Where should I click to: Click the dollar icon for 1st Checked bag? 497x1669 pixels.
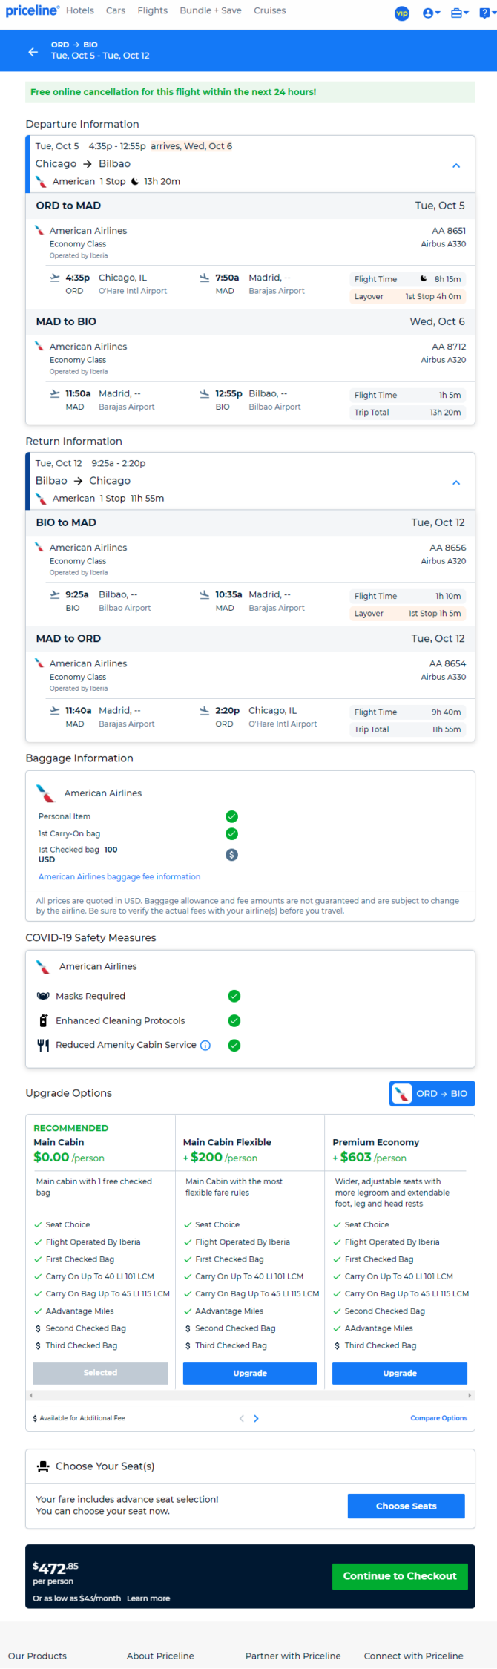231,855
